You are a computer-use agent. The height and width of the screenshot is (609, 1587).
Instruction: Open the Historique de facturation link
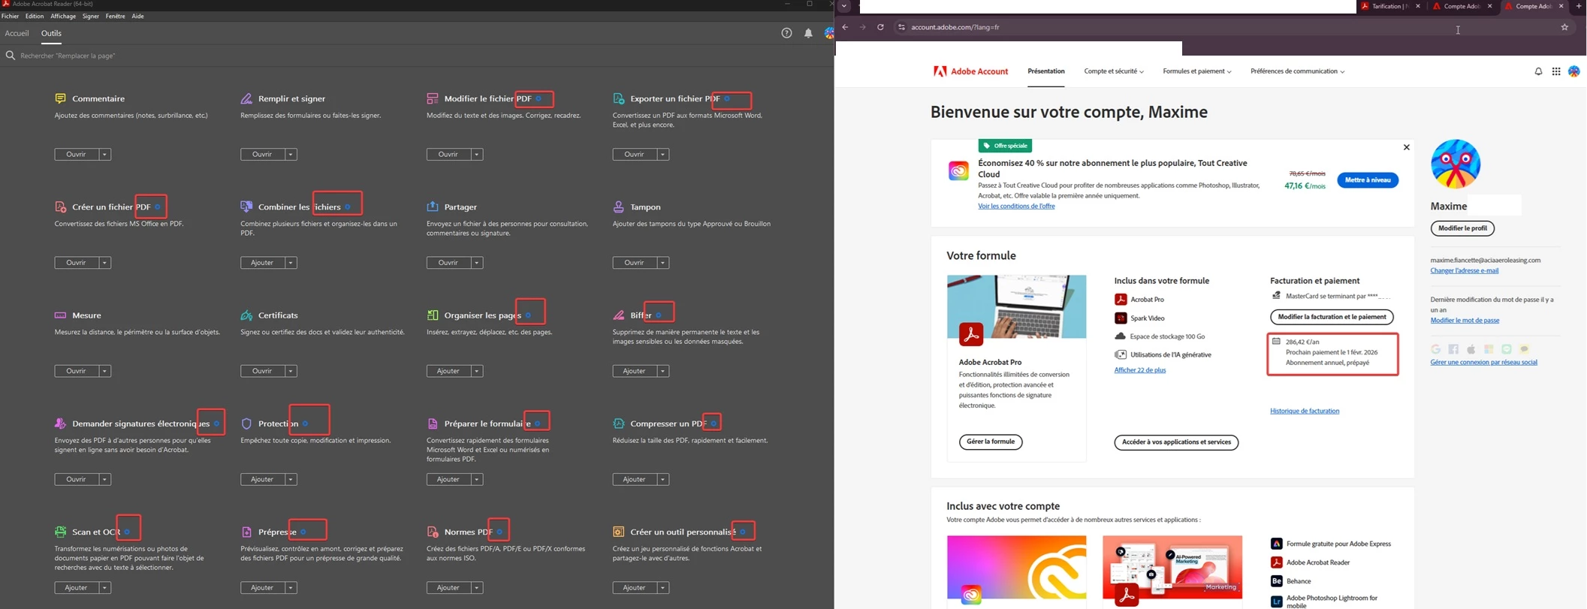coord(1305,412)
